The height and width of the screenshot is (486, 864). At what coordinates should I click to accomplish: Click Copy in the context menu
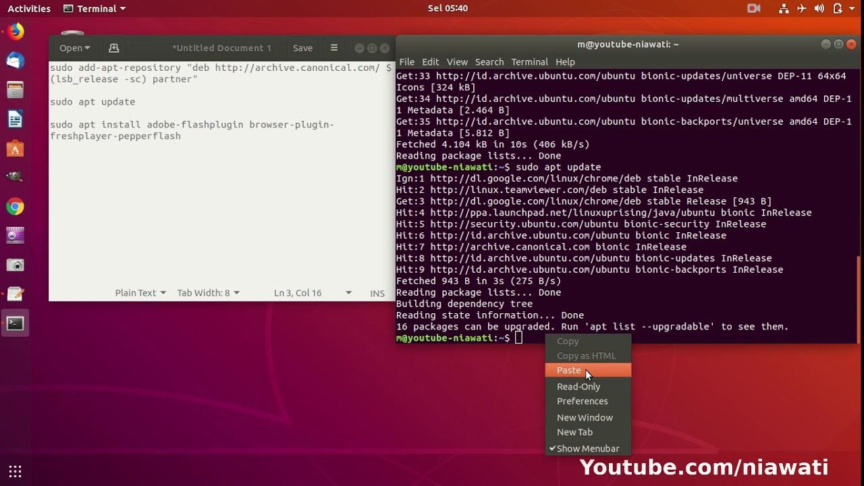(588, 341)
